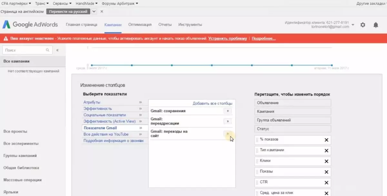The height and width of the screenshot is (196, 387).
Task: Click the Статус fixed column
Action: pos(293,129)
